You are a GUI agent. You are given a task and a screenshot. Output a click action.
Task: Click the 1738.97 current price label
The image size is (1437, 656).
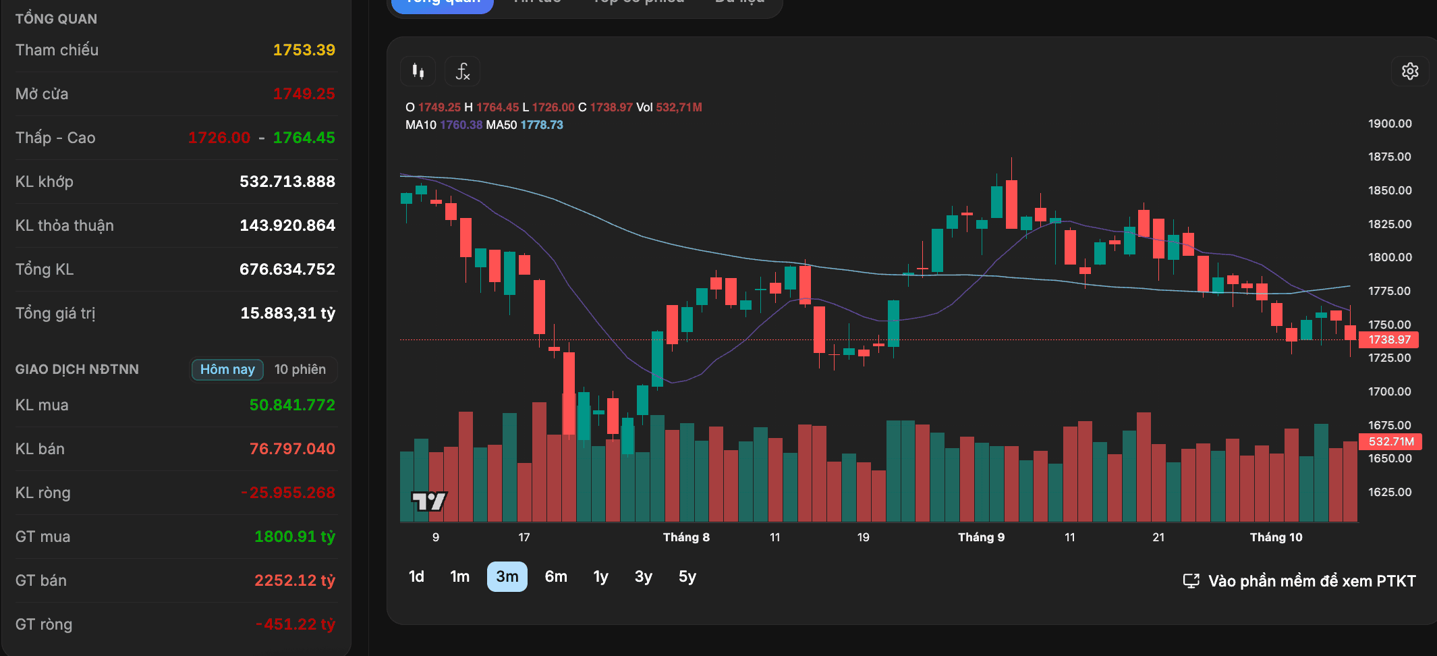pos(1390,339)
